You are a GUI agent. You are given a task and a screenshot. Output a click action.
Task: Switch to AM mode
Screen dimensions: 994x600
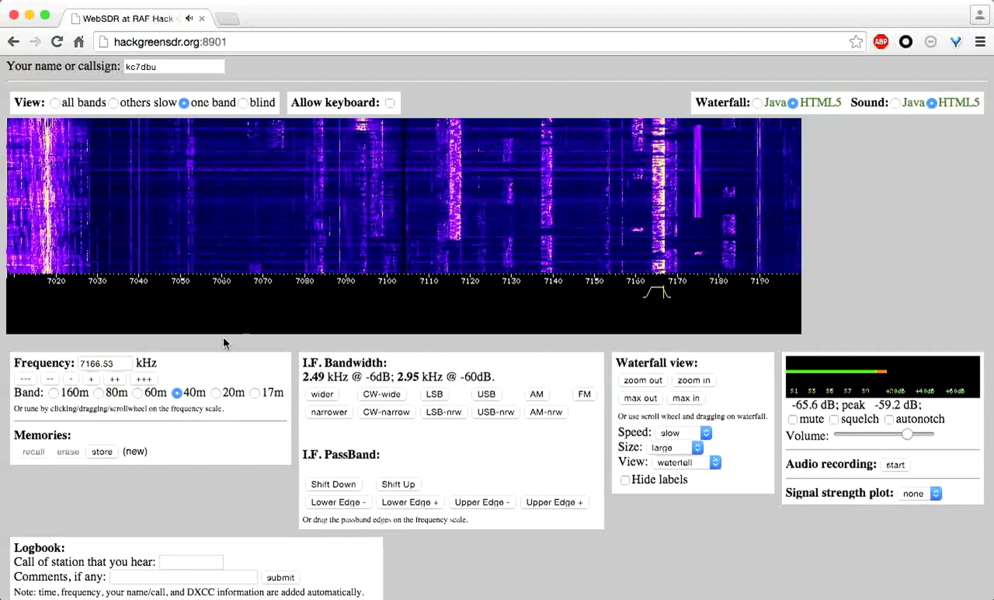click(x=536, y=394)
